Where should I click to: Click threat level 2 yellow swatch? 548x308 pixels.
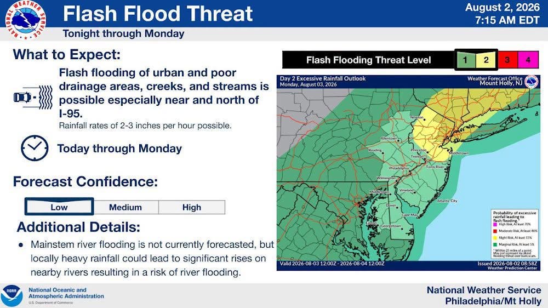click(x=486, y=60)
